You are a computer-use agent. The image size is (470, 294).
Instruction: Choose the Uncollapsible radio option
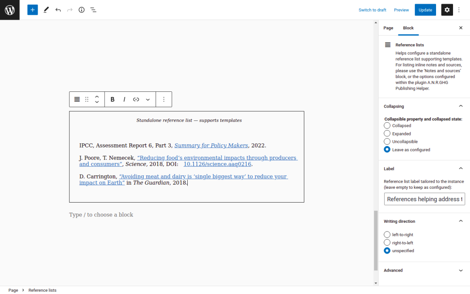387,141
